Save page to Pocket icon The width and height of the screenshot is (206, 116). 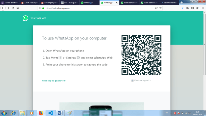coord(156,8)
